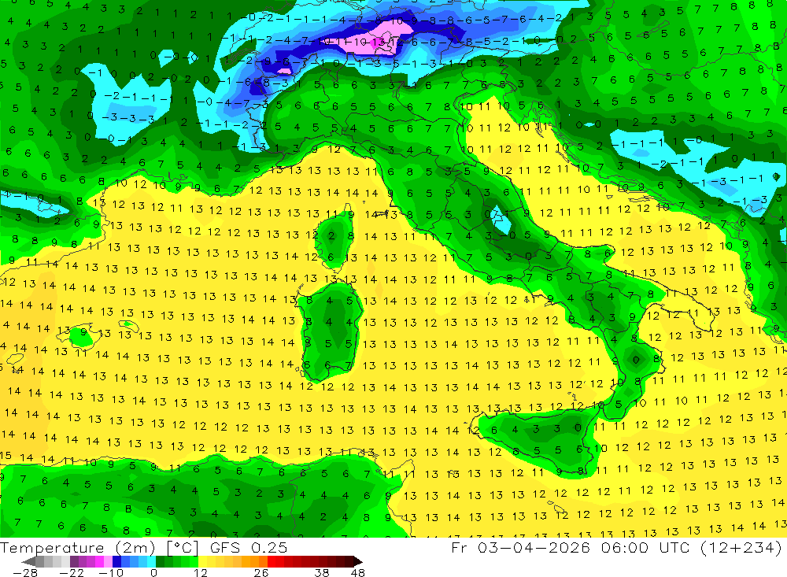Click the left gray arrow end of color scale
The width and height of the screenshot is (787, 577).
tap(28, 562)
